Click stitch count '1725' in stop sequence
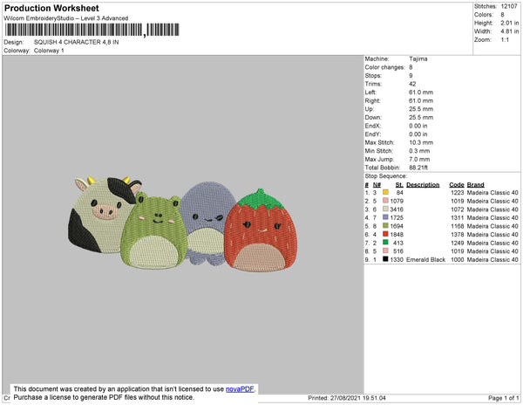Image resolution: width=523 pixels, height=405 pixels. (x=397, y=217)
